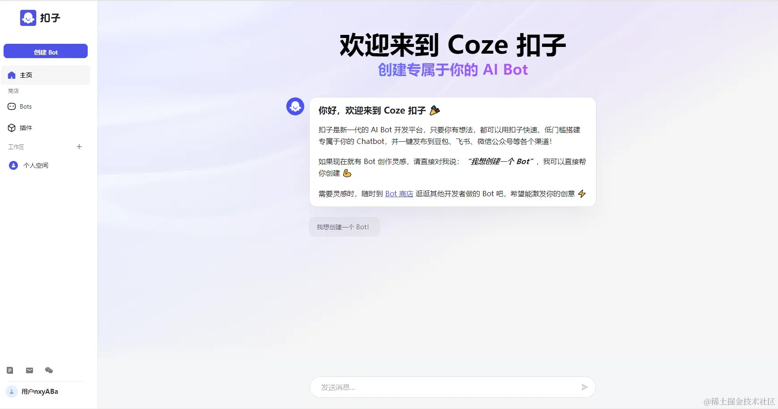Screen dimensions: 778x409
Task: Click the document feedback icon at bottom left
Action: coord(9,370)
